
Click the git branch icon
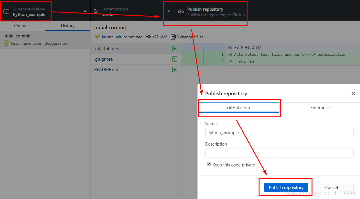tap(96, 12)
